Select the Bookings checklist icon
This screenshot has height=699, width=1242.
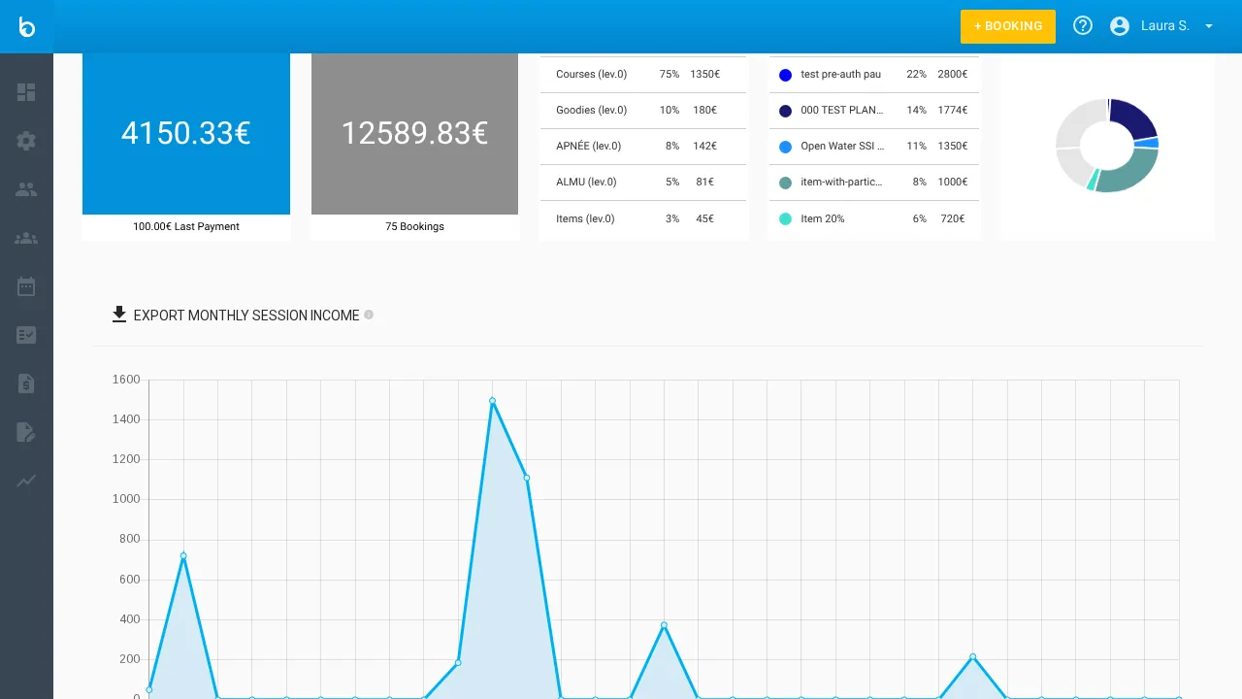(26, 334)
